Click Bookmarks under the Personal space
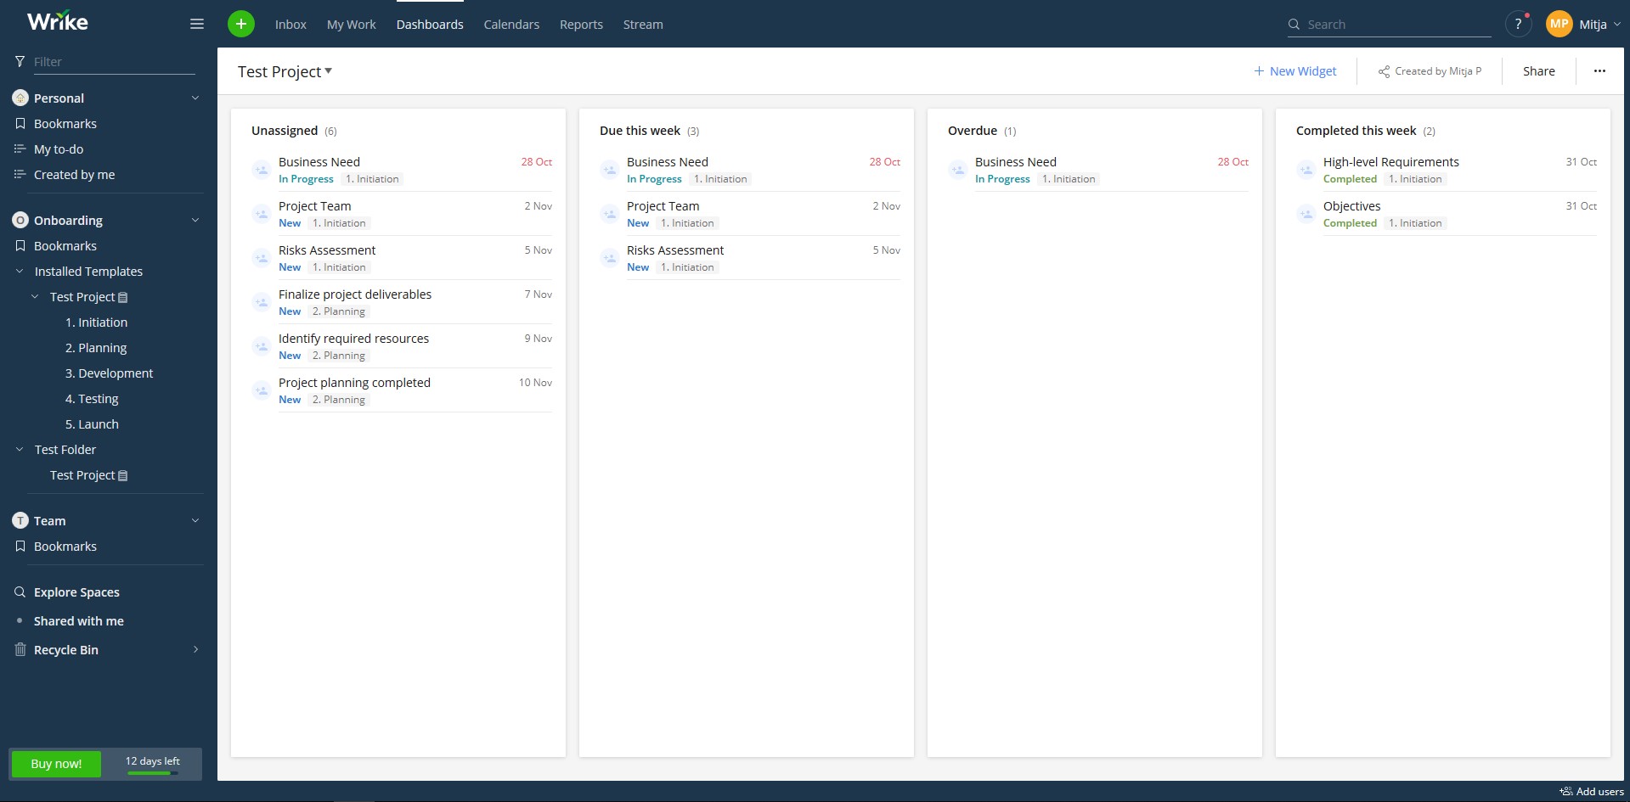This screenshot has width=1630, height=802. point(65,123)
